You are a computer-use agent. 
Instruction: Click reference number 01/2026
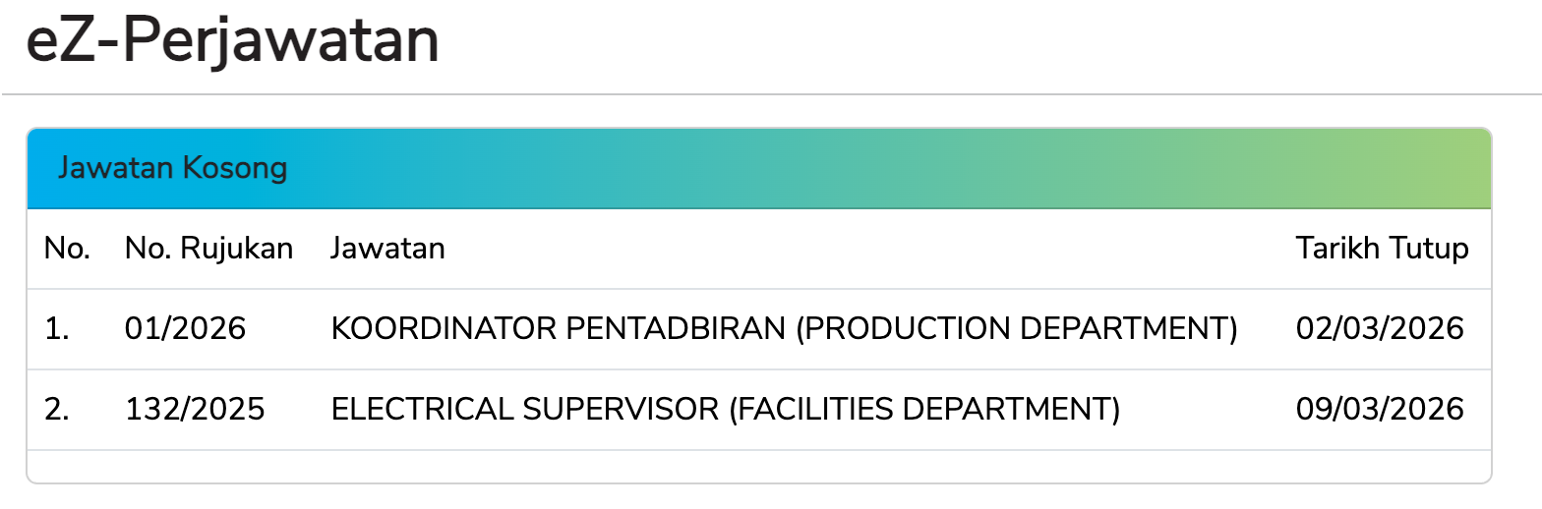(x=185, y=329)
